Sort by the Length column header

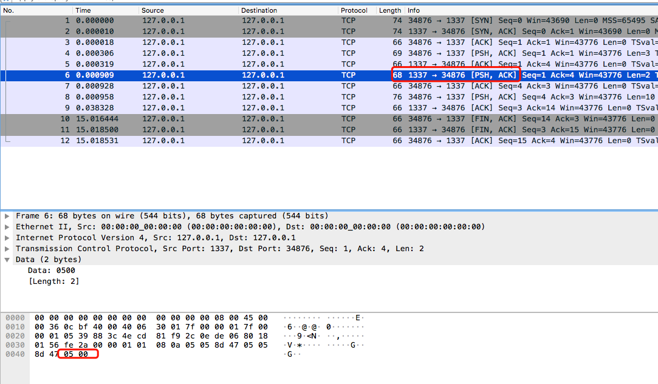tap(390, 10)
